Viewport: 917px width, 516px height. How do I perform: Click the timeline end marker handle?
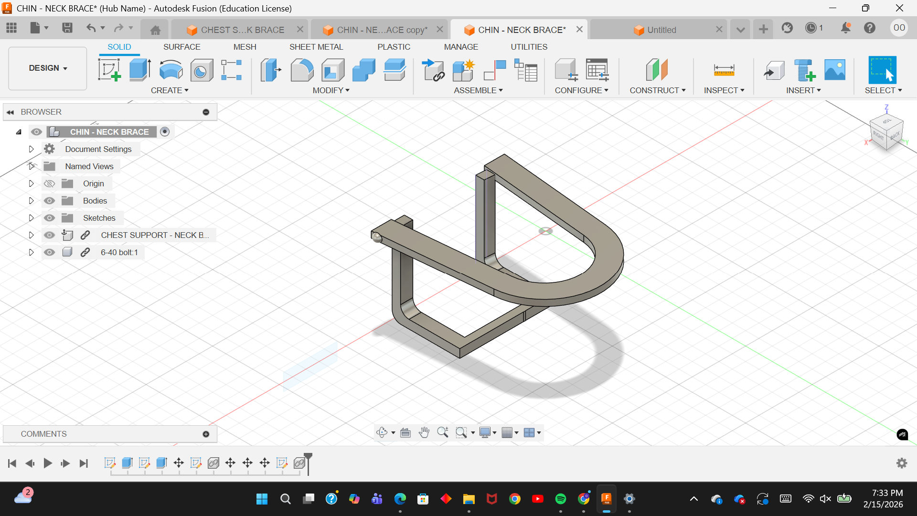[x=308, y=457]
